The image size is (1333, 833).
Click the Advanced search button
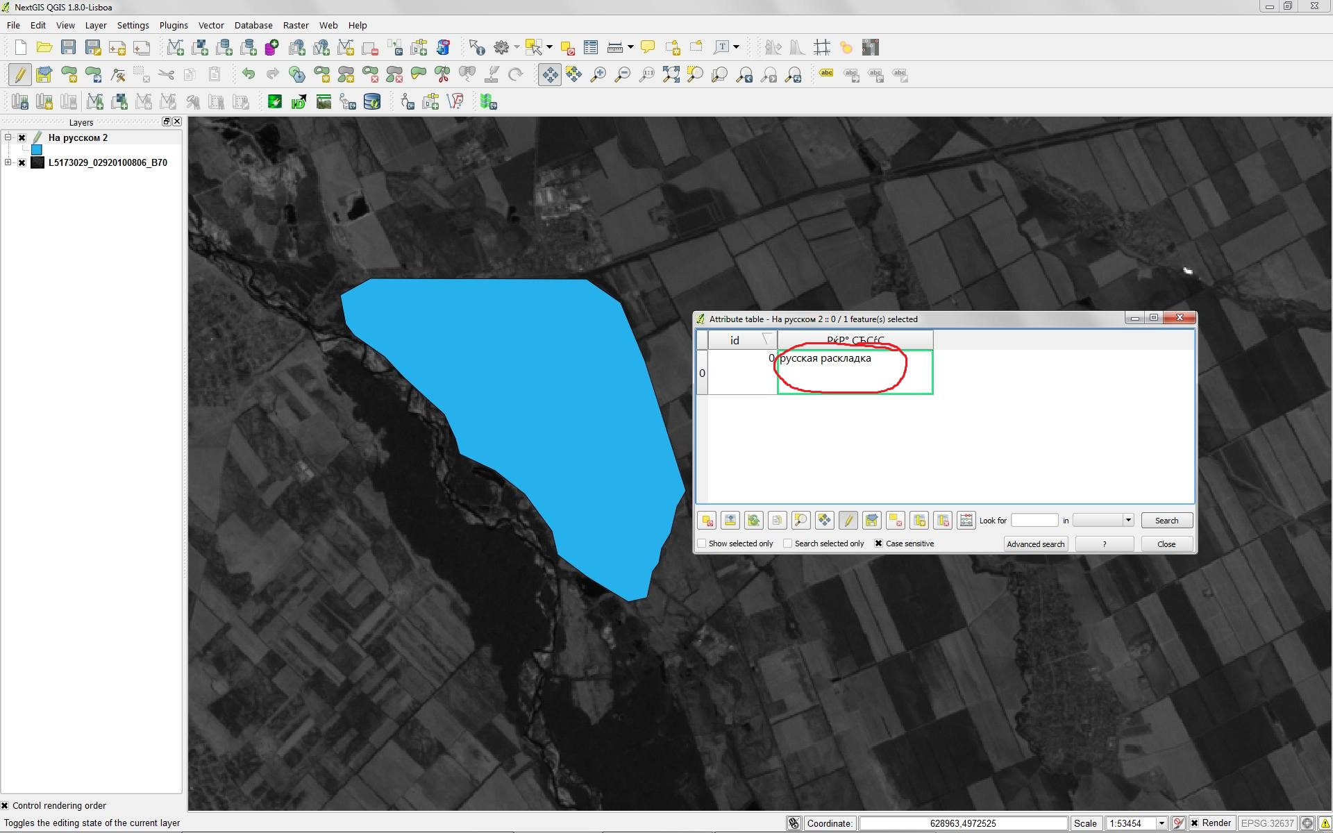[1035, 544]
